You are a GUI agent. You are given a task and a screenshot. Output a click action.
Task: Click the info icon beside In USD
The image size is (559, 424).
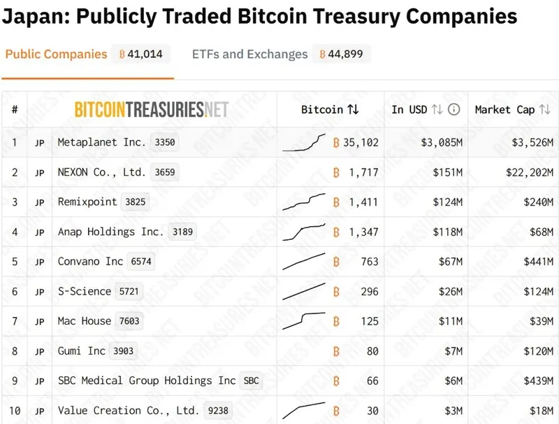454,109
